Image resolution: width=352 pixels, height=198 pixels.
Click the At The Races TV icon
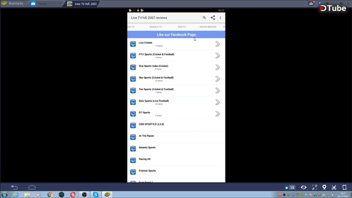pyautogui.click(x=133, y=137)
